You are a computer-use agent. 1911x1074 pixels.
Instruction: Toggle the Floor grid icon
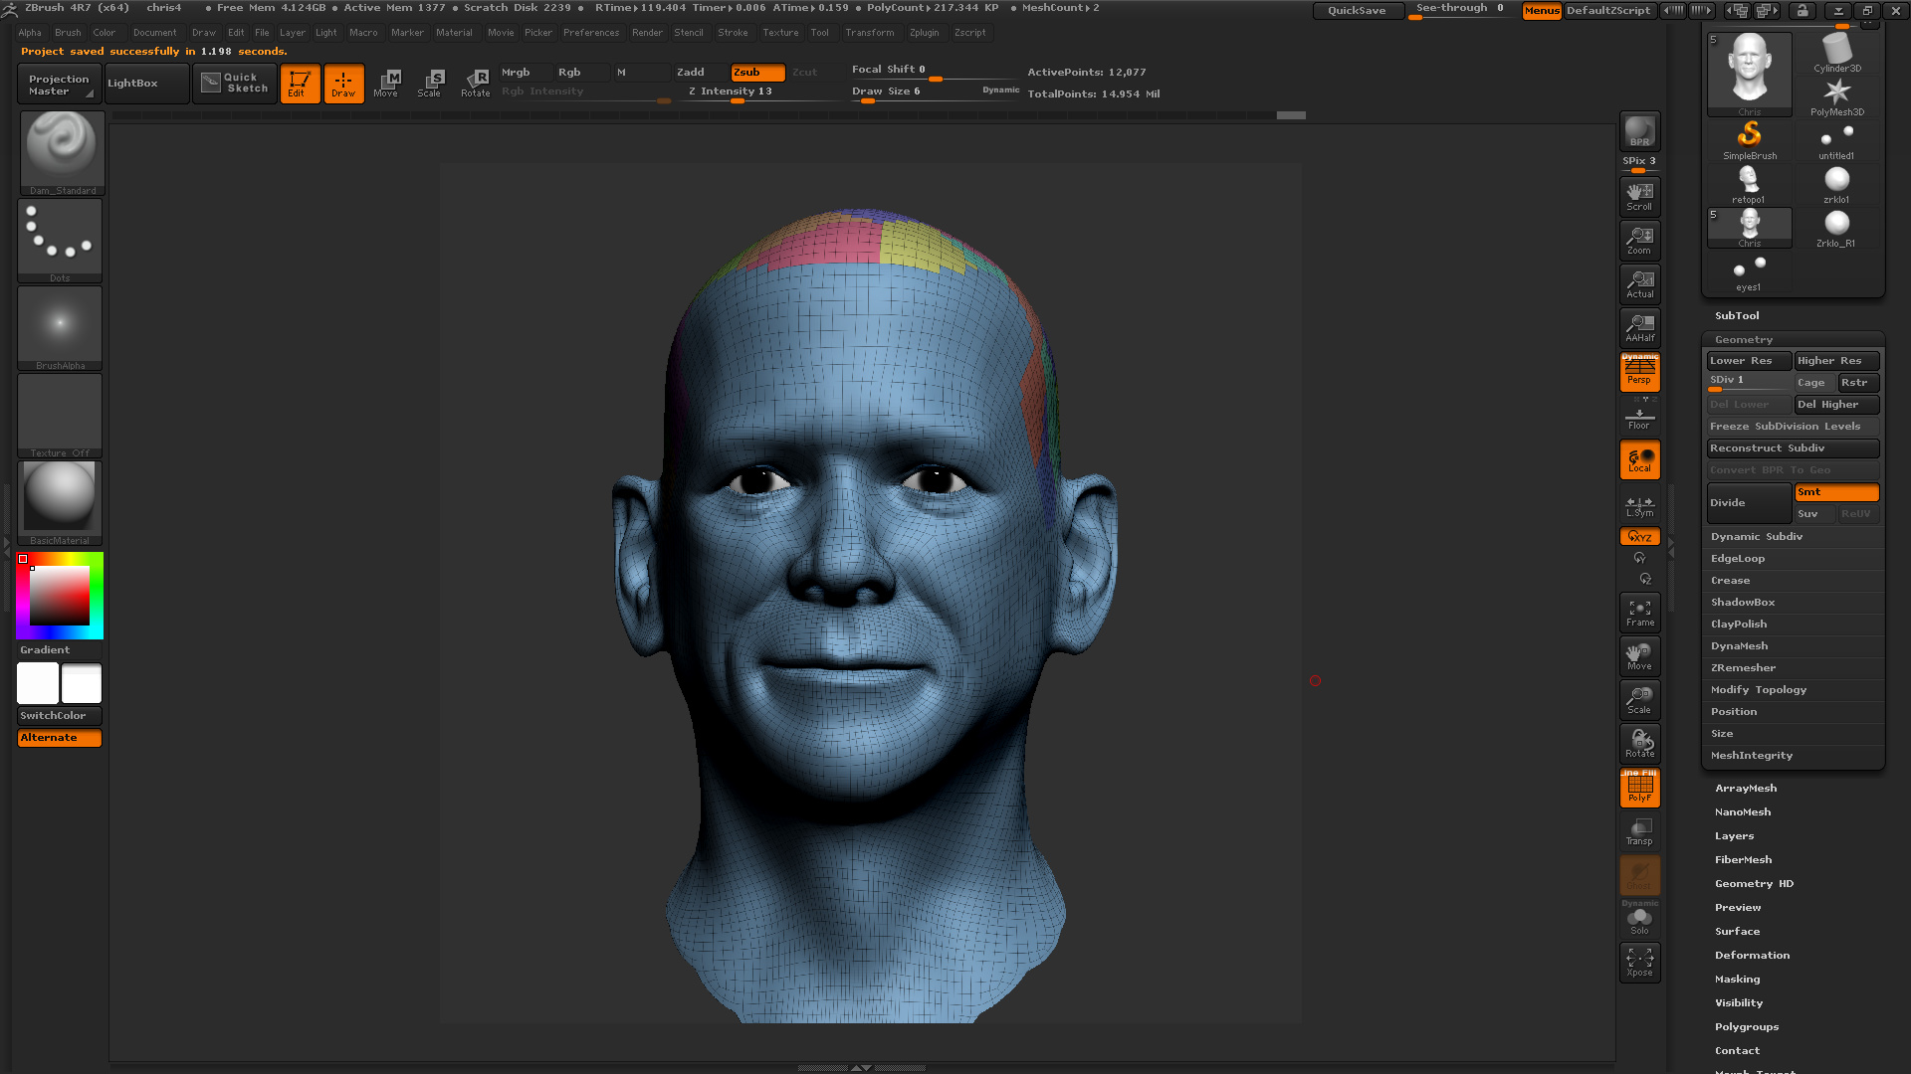(1639, 415)
